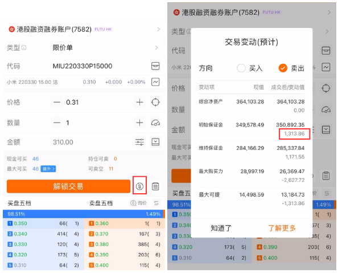Dismiss dialog with 知道了
Screen dimensions: 338x273
click(221, 228)
